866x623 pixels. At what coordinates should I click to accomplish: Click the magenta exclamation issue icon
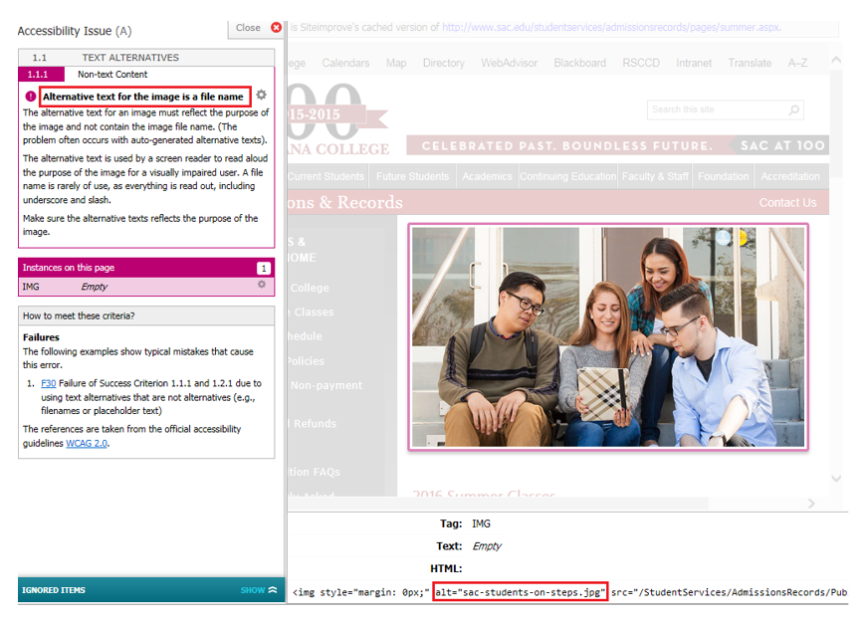tap(31, 97)
